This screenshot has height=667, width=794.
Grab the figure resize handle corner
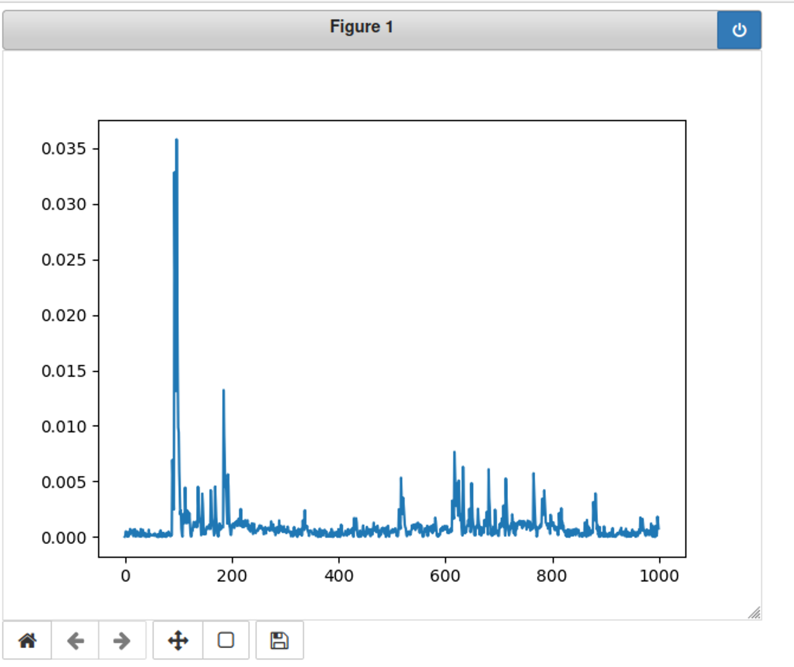754,612
